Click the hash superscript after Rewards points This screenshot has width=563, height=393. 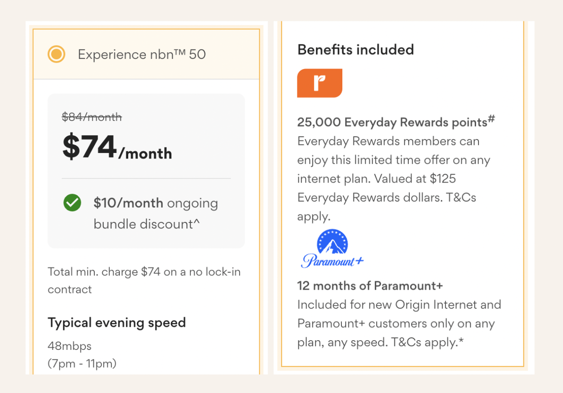point(491,120)
